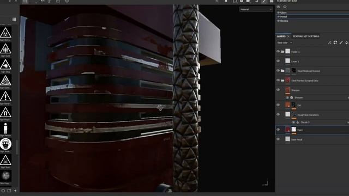Click the add effect wand icon
This screenshot has height=196, width=349.
(329, 42)
